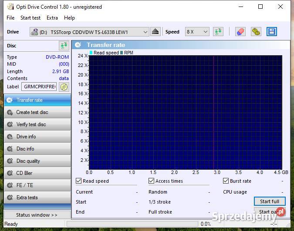Open the Start test menu
This screenshot has width=294, height=231.
30,18
